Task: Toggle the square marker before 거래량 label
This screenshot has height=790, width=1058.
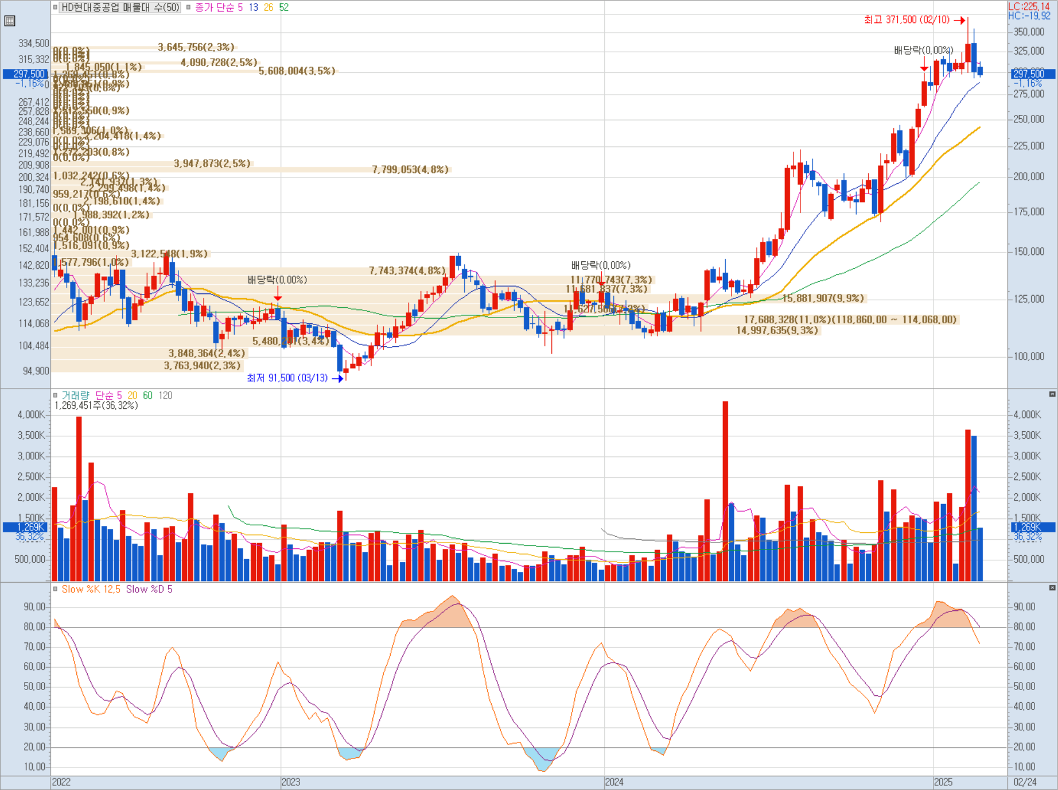Action: [x=55, y=395]
